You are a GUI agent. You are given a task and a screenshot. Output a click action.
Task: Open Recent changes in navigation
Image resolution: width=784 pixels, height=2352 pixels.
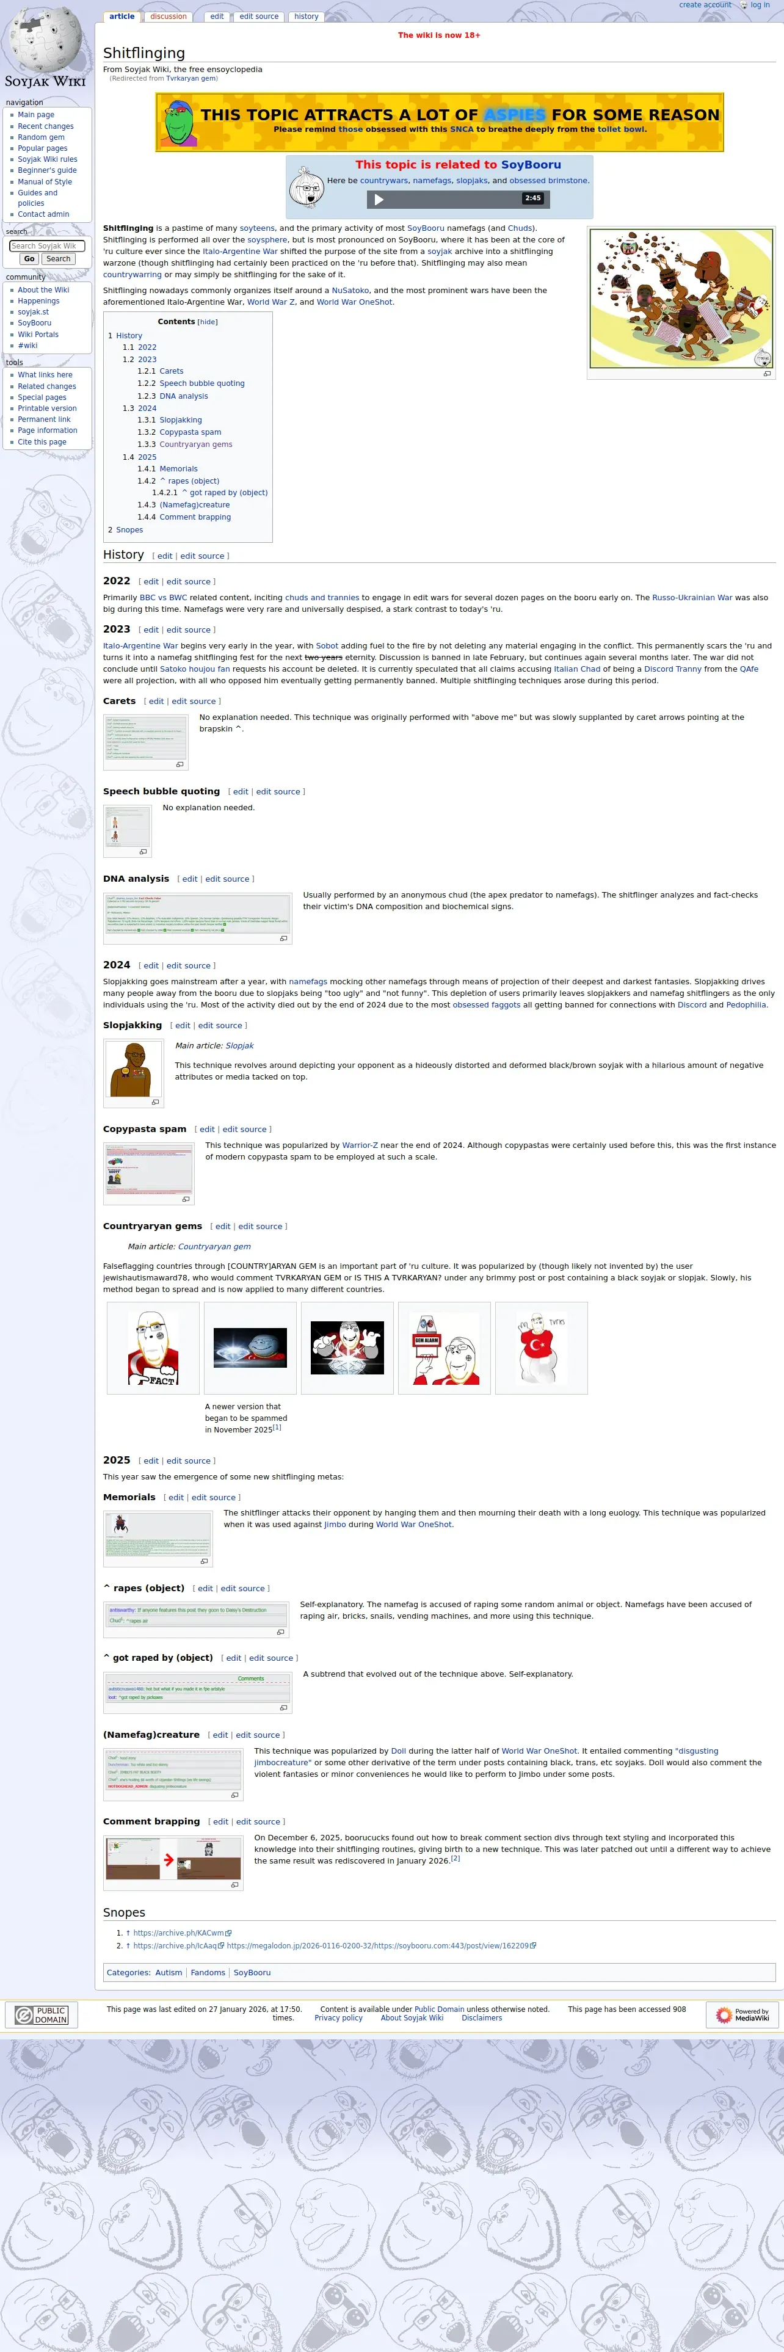coord(46,126)
